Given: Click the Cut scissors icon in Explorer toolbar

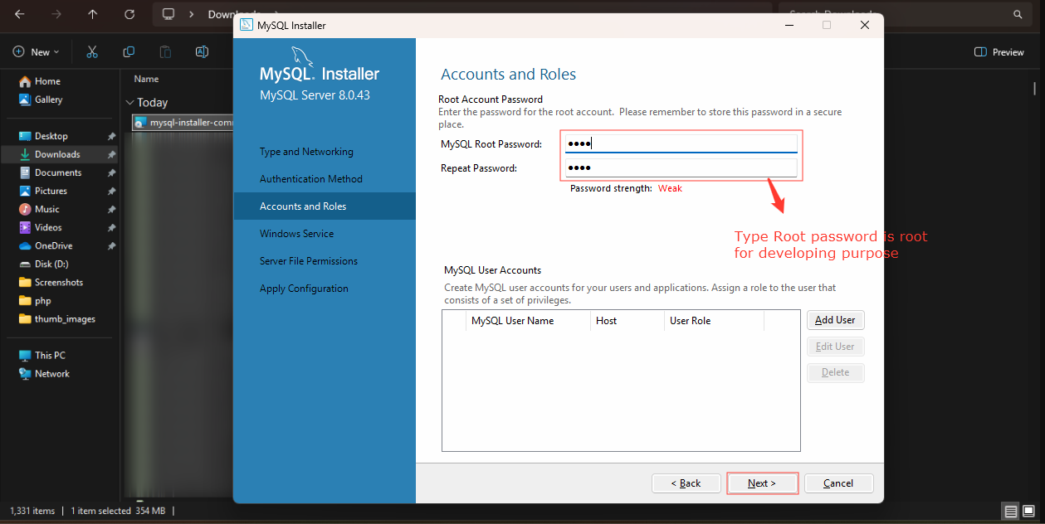Looking at the screenshot, I should [x=92, y=51].
